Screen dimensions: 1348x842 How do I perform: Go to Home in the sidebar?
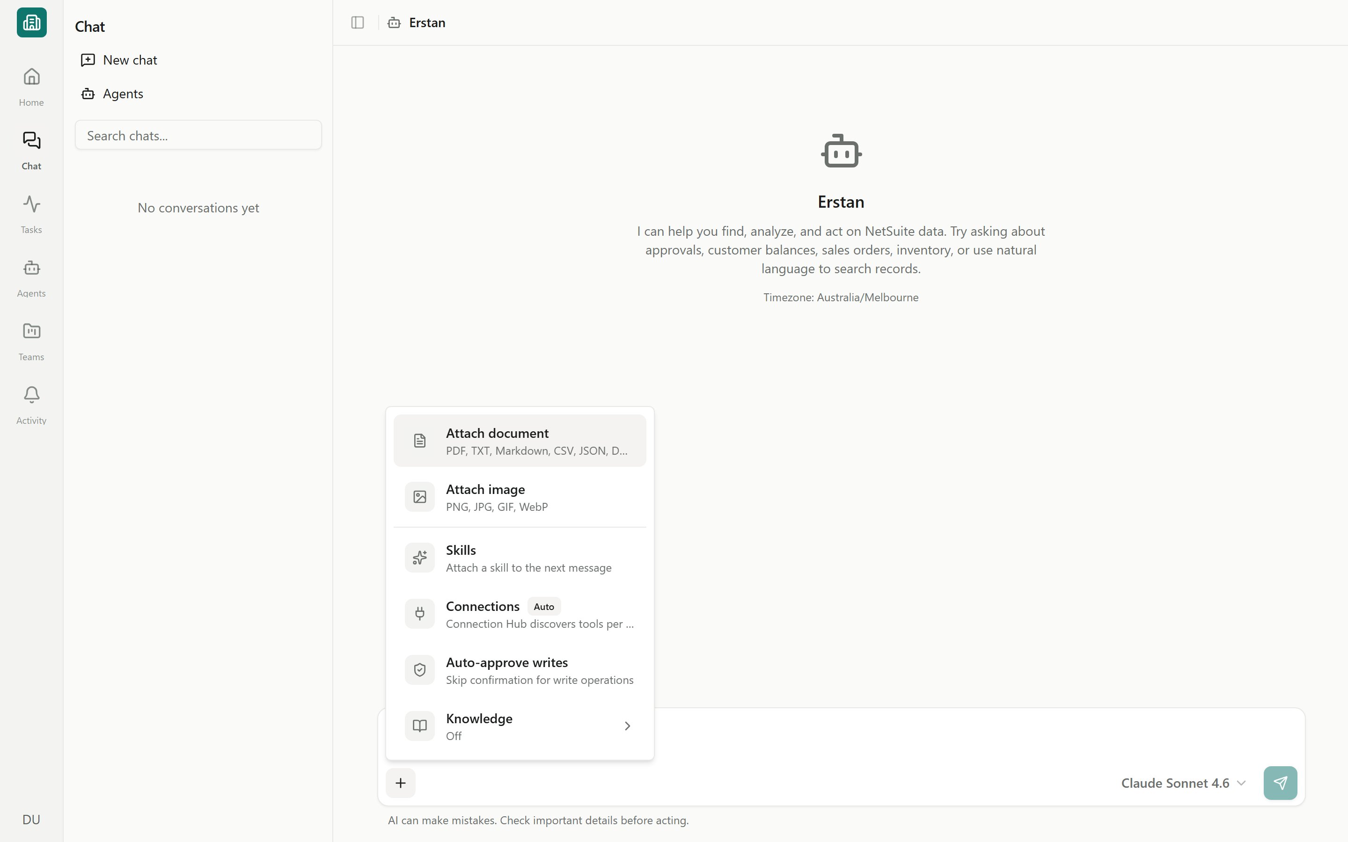point(31,87)
